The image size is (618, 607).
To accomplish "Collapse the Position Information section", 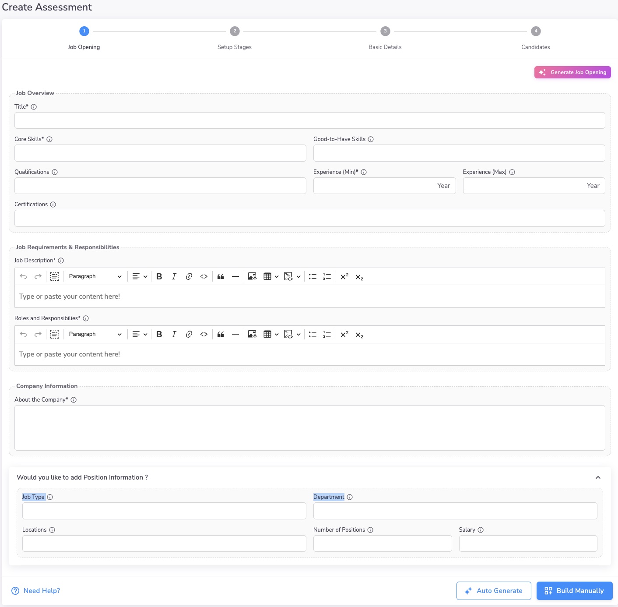I will [598, 477].
